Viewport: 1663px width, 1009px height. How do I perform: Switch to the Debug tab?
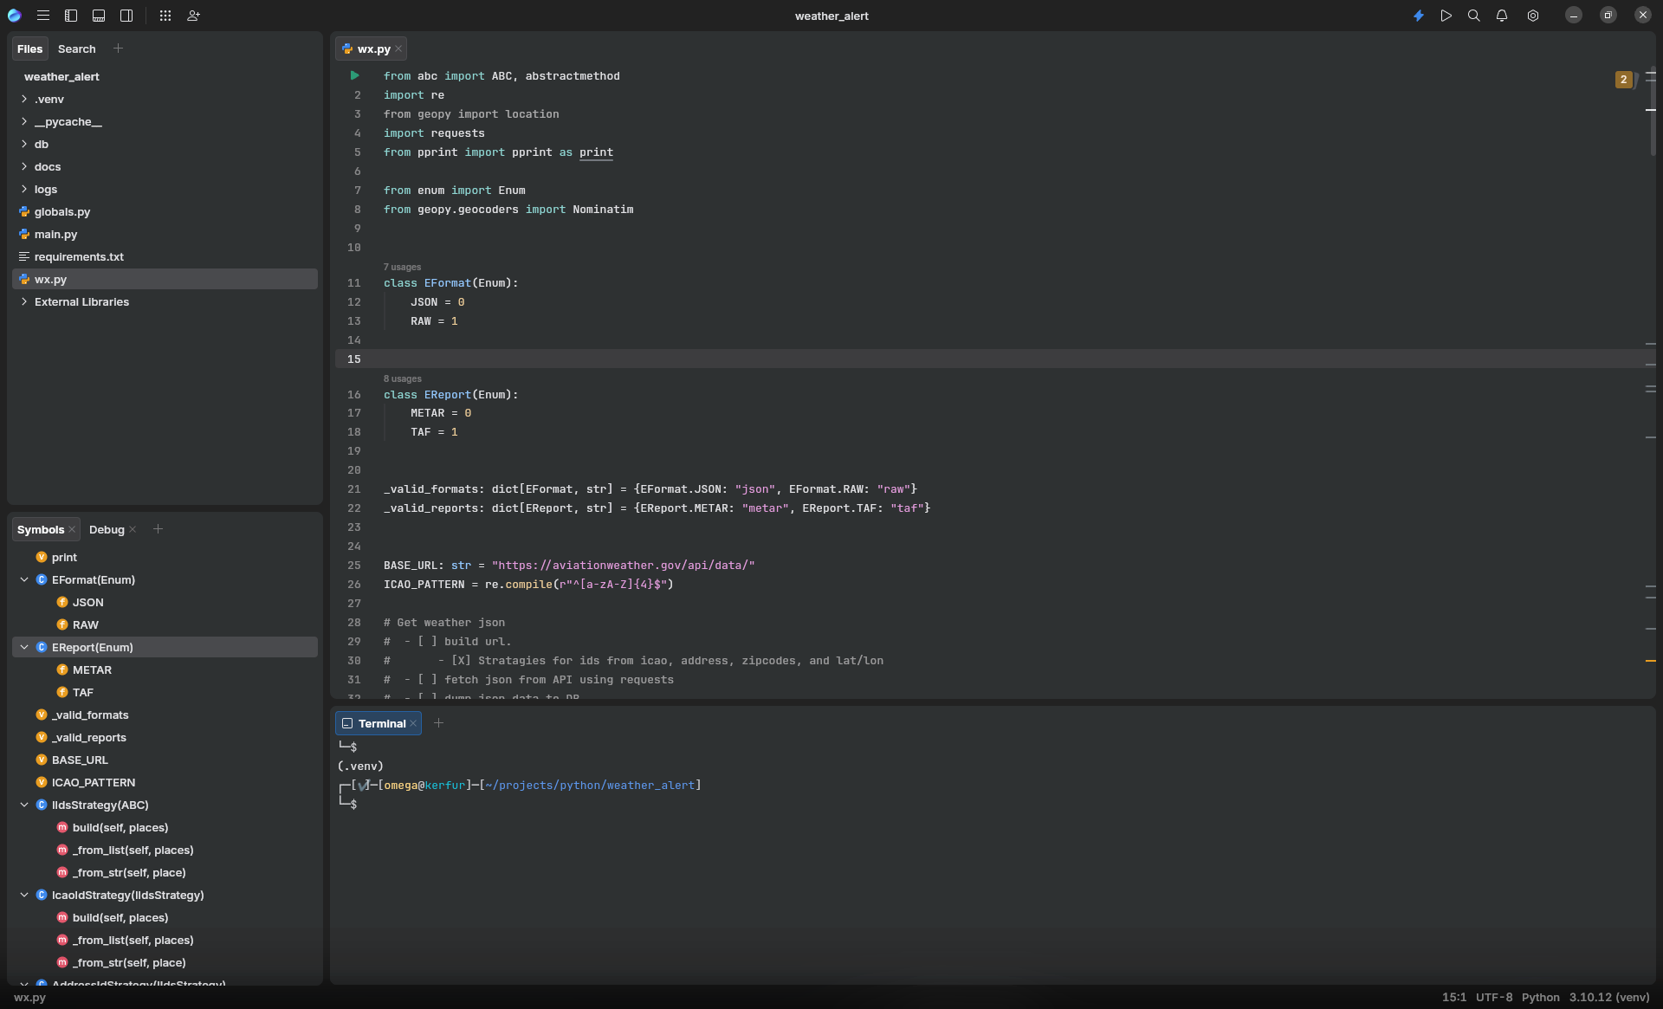107,530
